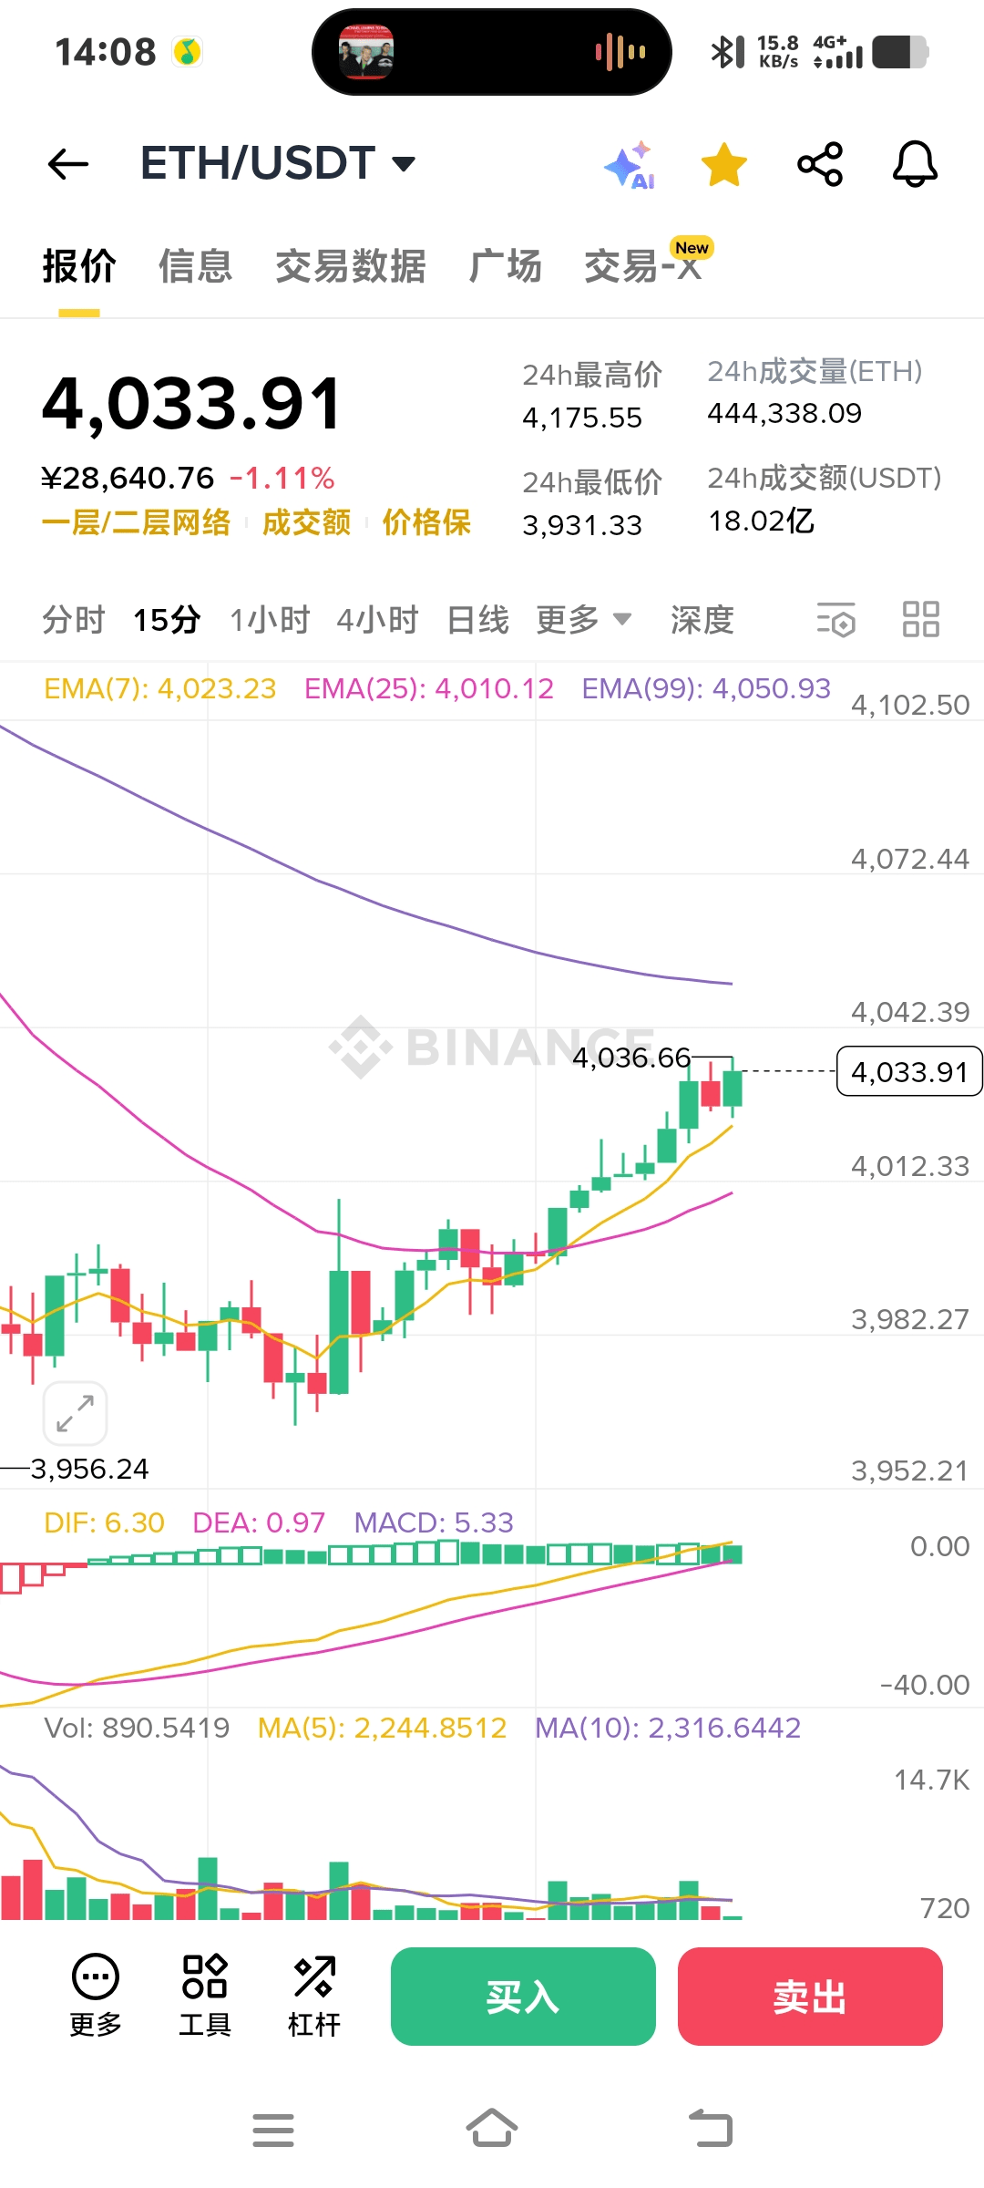Select the 1小时 chart interval
This screenshot has width=984, height=2188.
point(270,620)
